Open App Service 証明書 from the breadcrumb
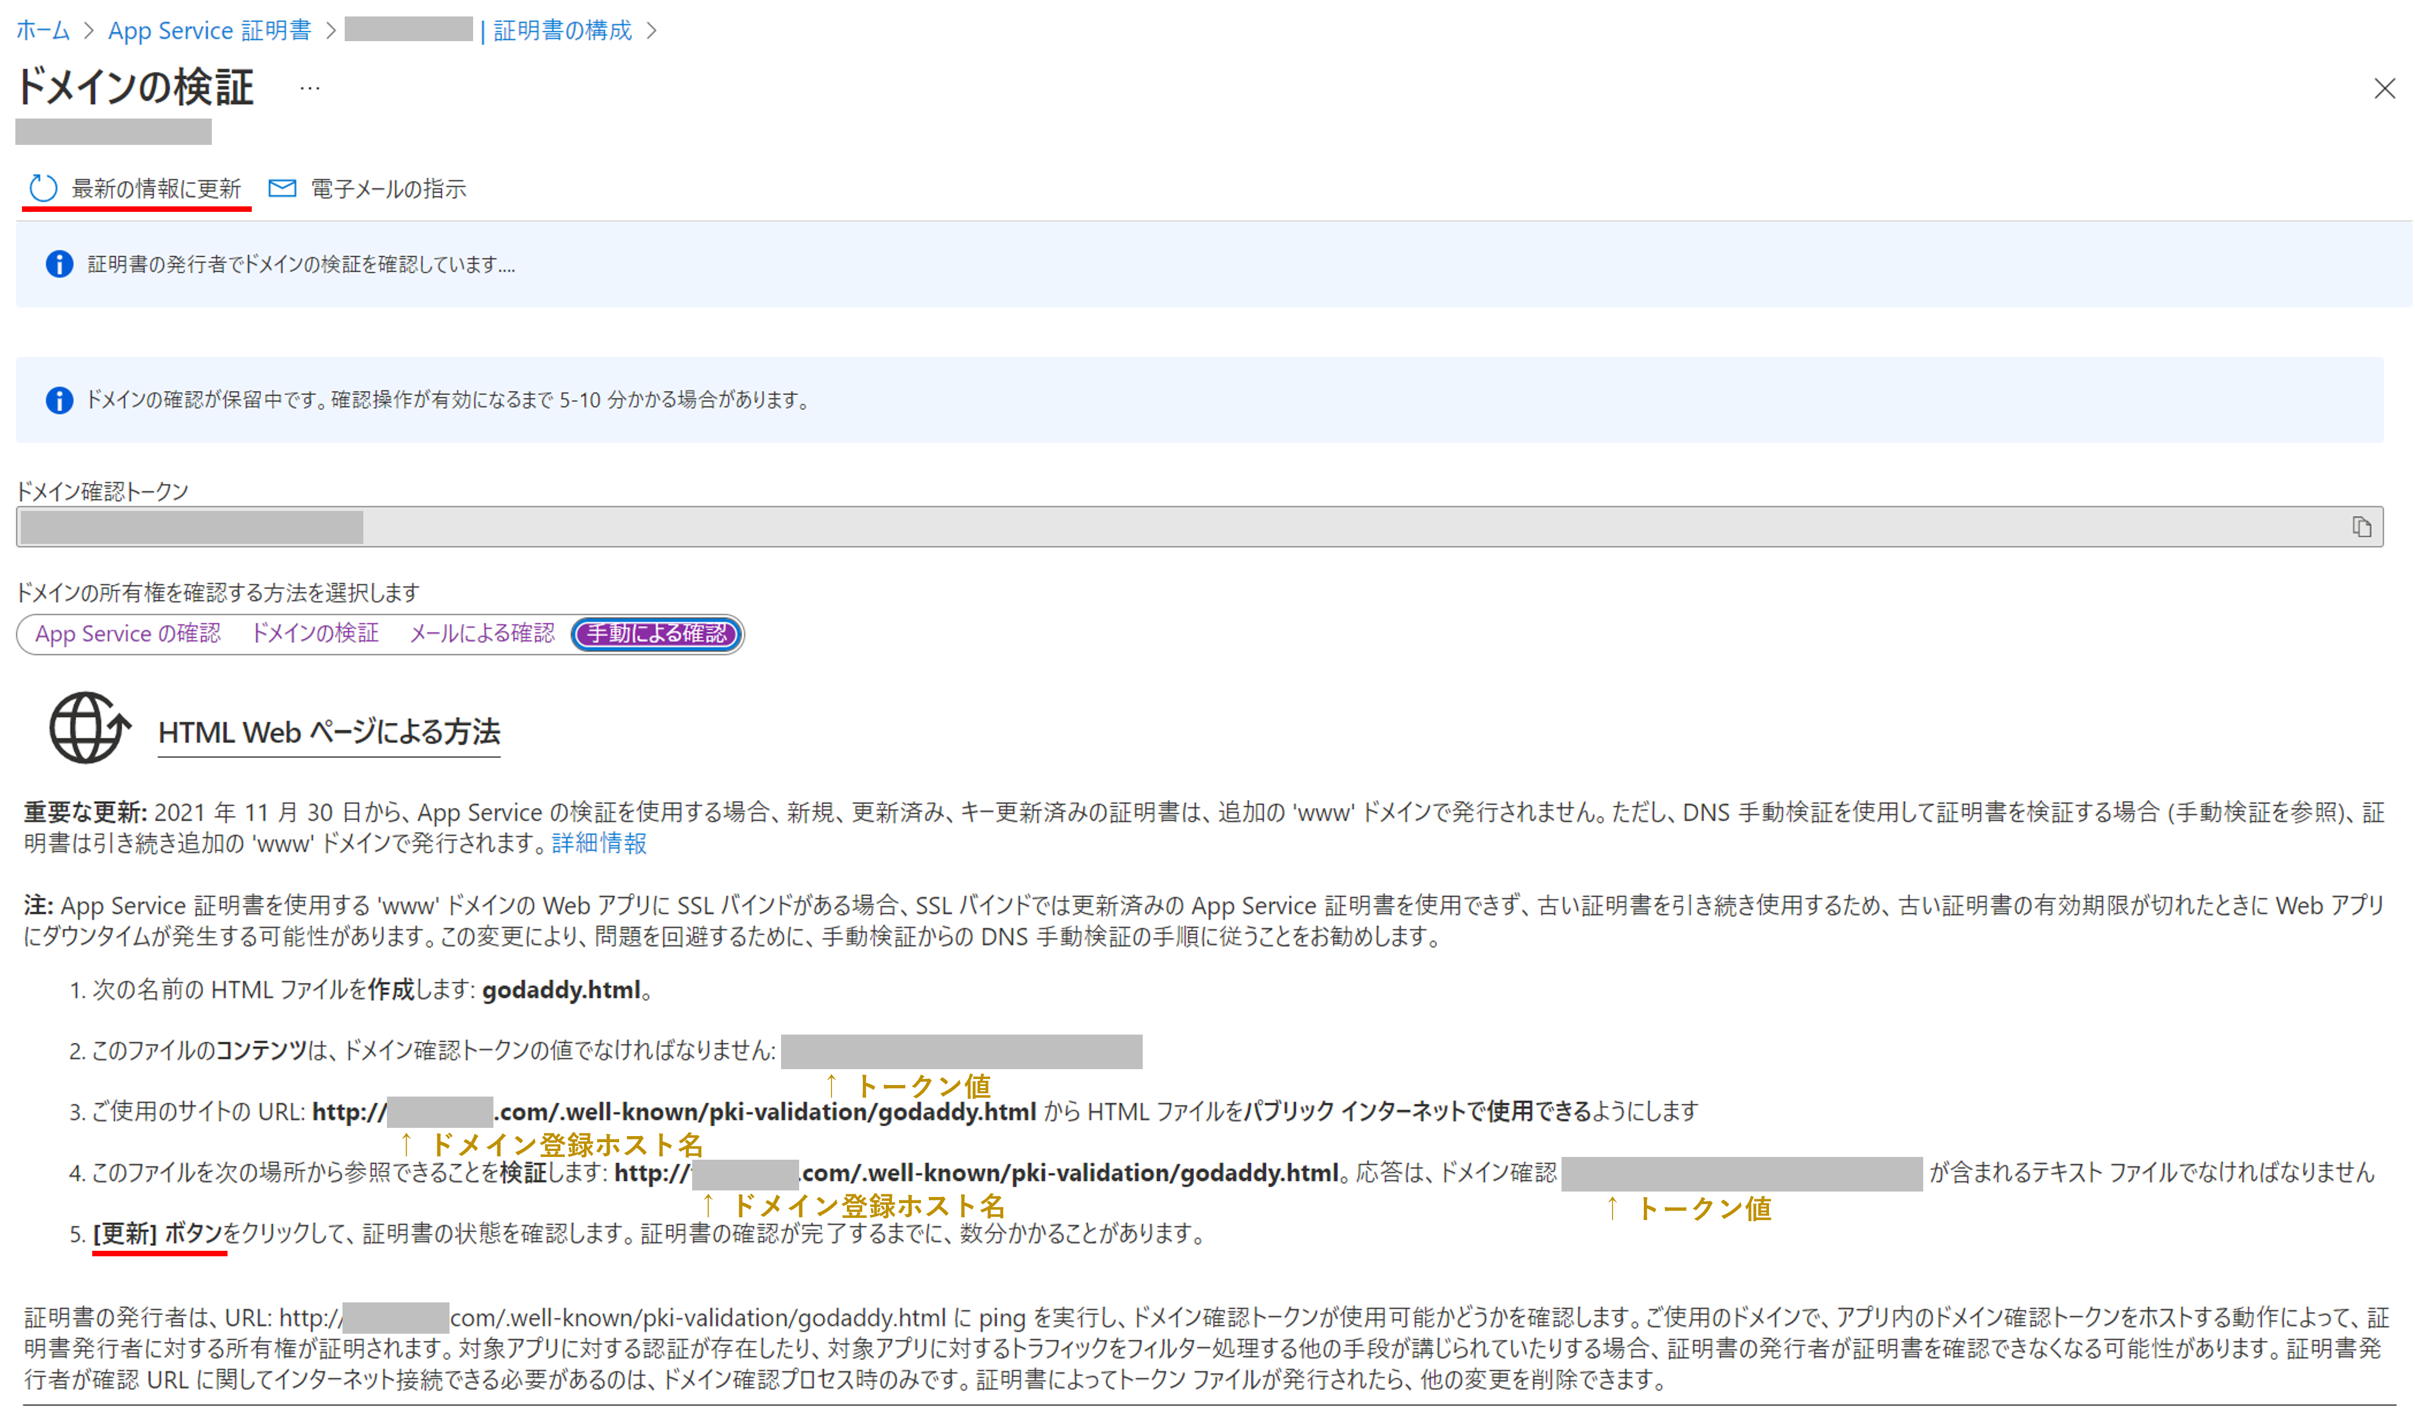The image size is (2415, 1416). (x=209, y=30)
